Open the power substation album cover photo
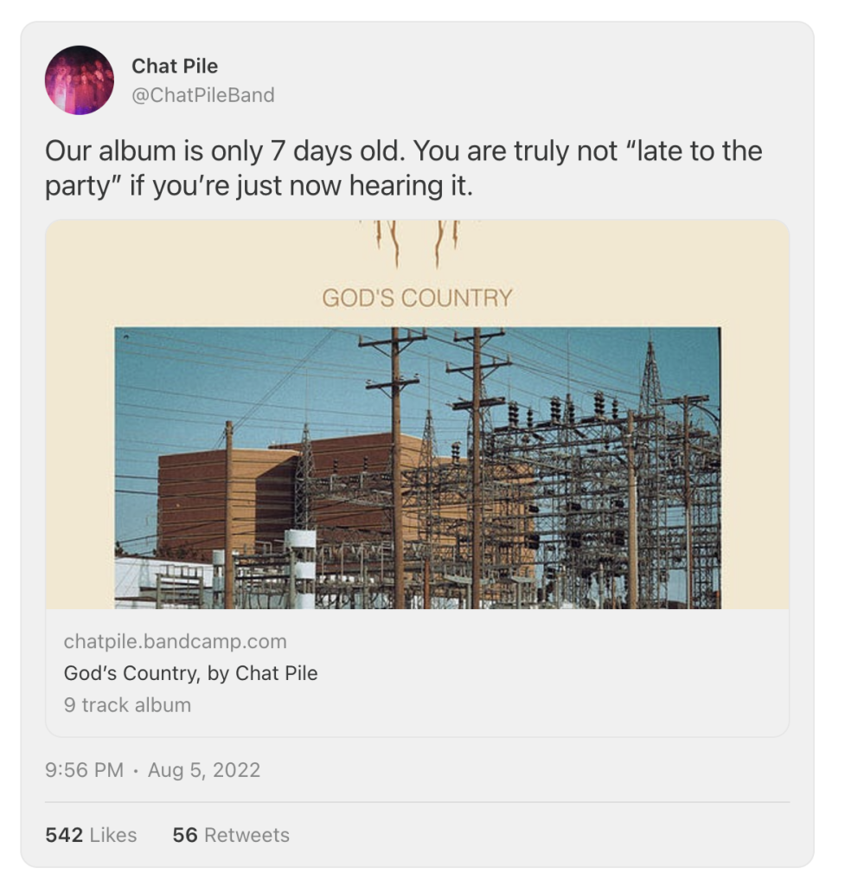845x886 pixels. (417, 467)
